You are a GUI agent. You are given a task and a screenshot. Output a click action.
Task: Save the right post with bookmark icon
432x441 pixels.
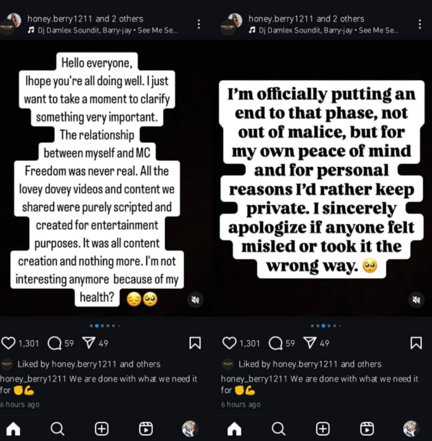tap(416, 343)
